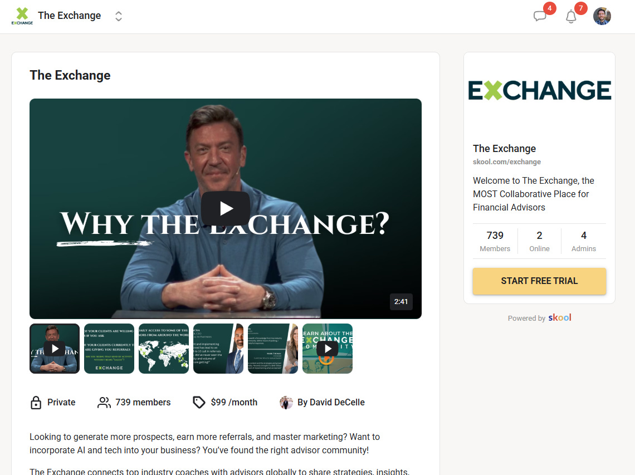
Task: Open the notifications bell
Action: pos(571,17)
